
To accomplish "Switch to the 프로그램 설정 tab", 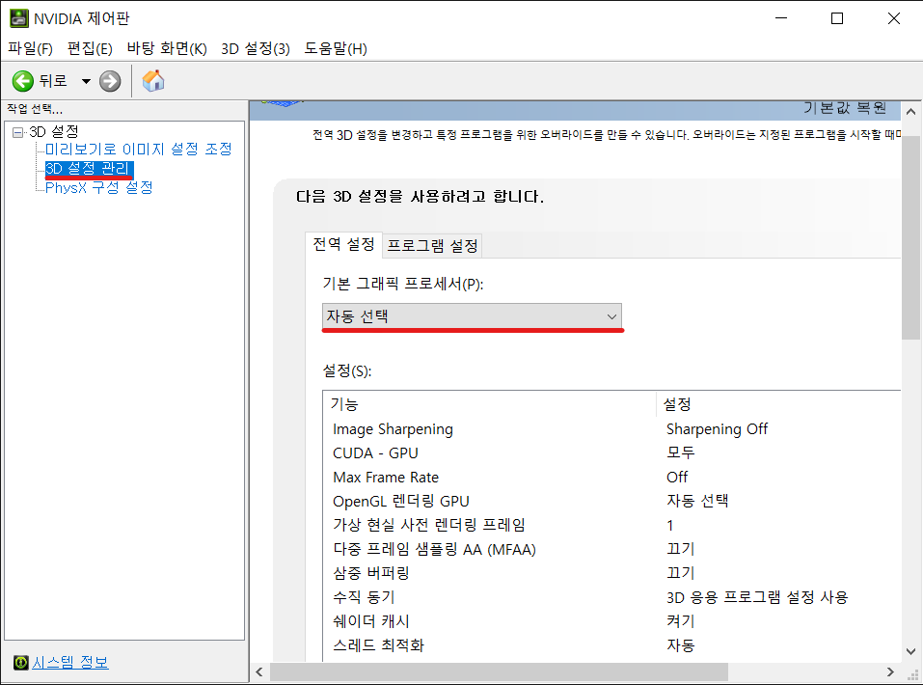I will point(431,245).
